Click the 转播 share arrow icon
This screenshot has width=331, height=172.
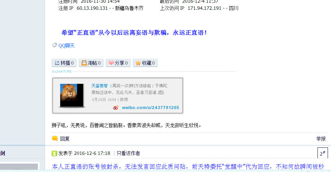(57, 63)
